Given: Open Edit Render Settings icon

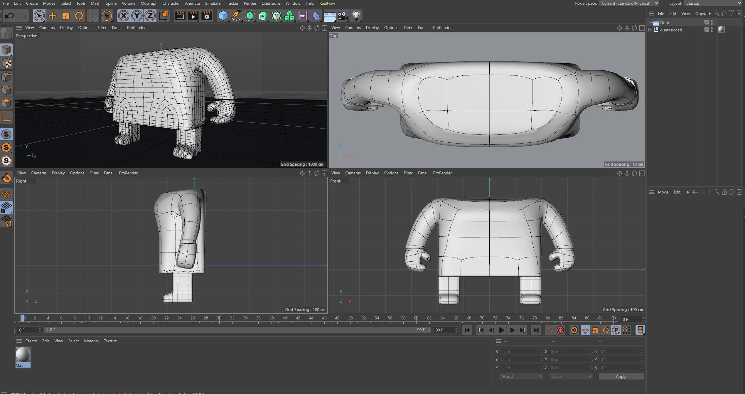Looking at the screenshot, I should click(x=206, y=16).
